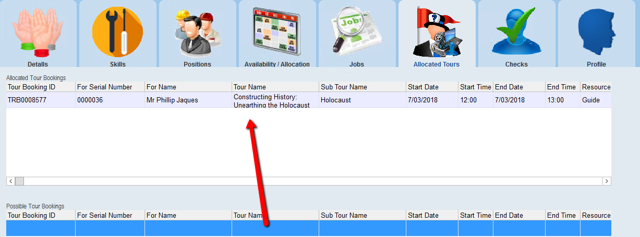Click For Serial Number header in Possible Tour Bookings
The width and height of the screenshot is (640, 237).
coord(104,215)
